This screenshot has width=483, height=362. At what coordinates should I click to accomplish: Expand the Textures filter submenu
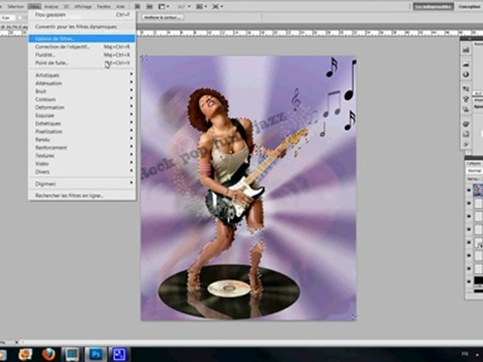(x=82, y=155)
